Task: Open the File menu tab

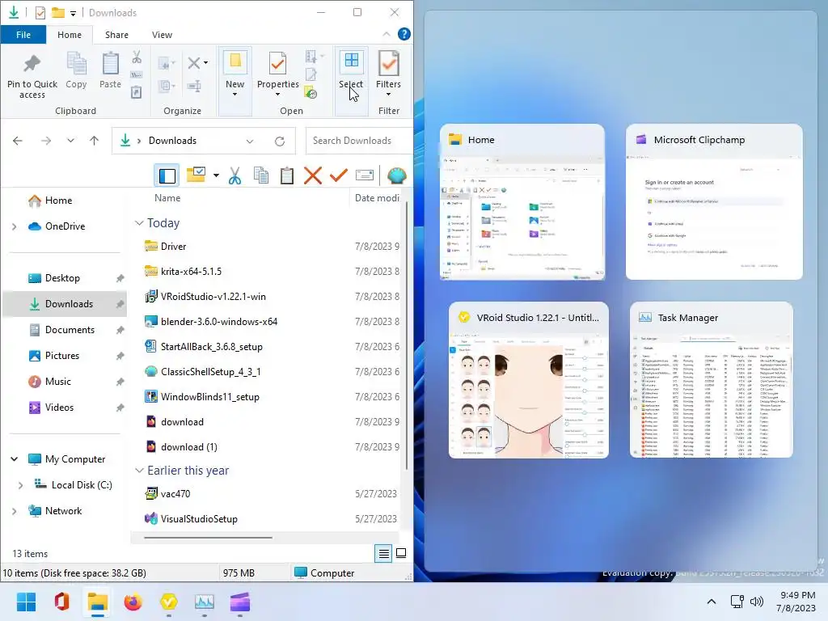Action: [x=23, y=35]
